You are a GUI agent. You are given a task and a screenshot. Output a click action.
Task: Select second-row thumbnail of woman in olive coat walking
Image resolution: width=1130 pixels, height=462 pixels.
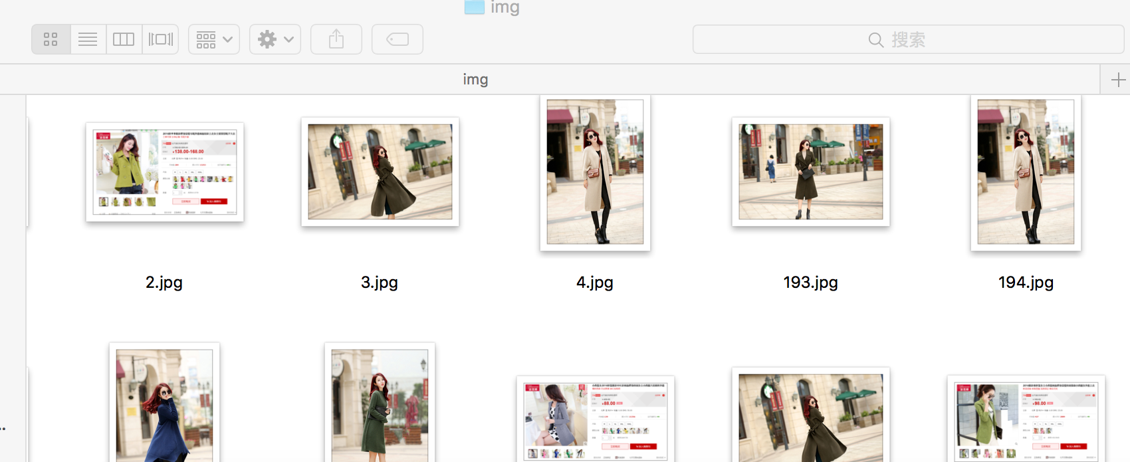click(811, 415)
